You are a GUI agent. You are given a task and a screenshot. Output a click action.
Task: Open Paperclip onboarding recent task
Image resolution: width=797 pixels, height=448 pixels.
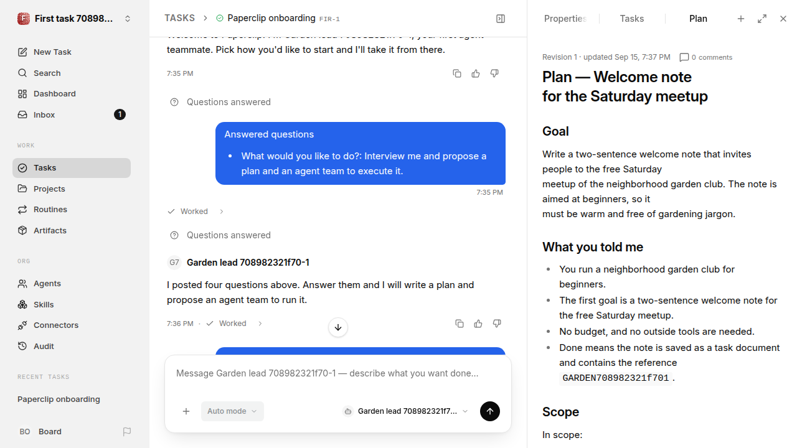[x=59, y=399]
